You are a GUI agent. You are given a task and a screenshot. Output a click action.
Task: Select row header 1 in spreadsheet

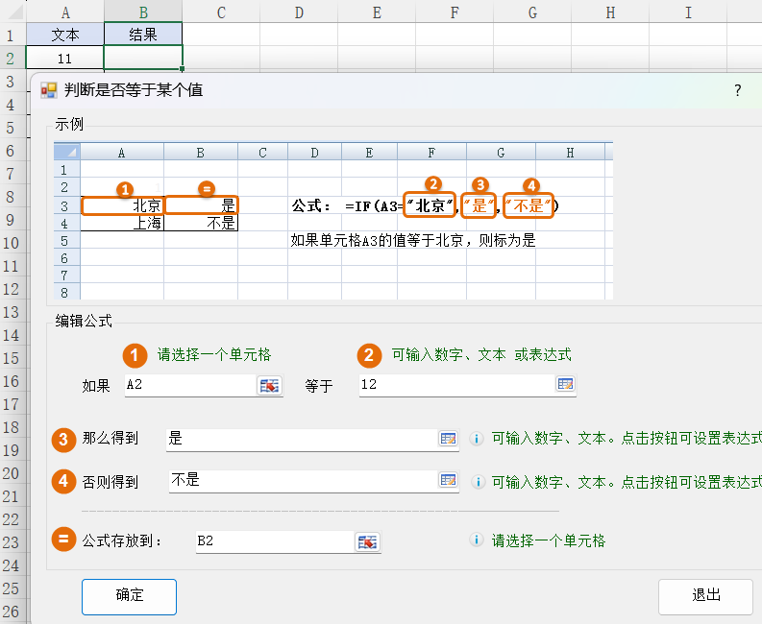coord(12,35)
